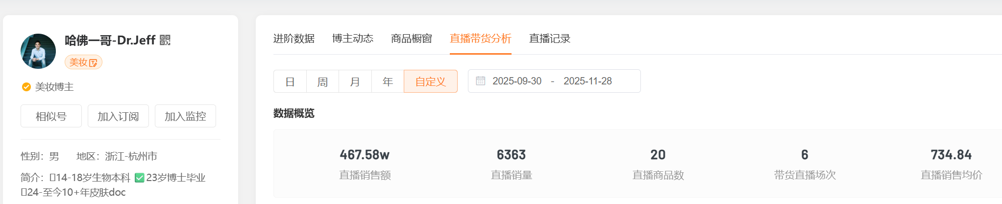Screen dimensions: 1002x204
Task: Open the 商品橱窗 tab
Action: tap(412, 39)
